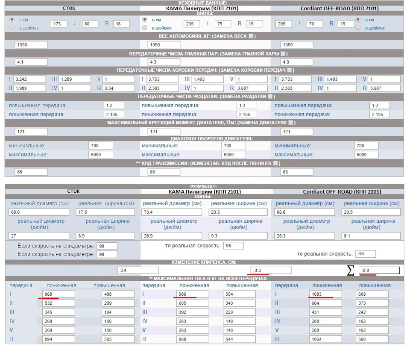Click КАМА second gear ratio field 2.303
Viewport: 410px width, 347px height.
point(162,88)
